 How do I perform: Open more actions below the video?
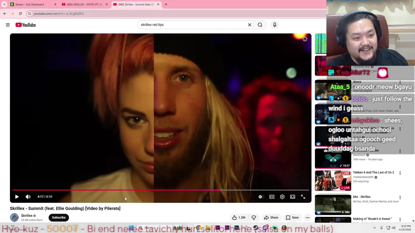(307, 217)
